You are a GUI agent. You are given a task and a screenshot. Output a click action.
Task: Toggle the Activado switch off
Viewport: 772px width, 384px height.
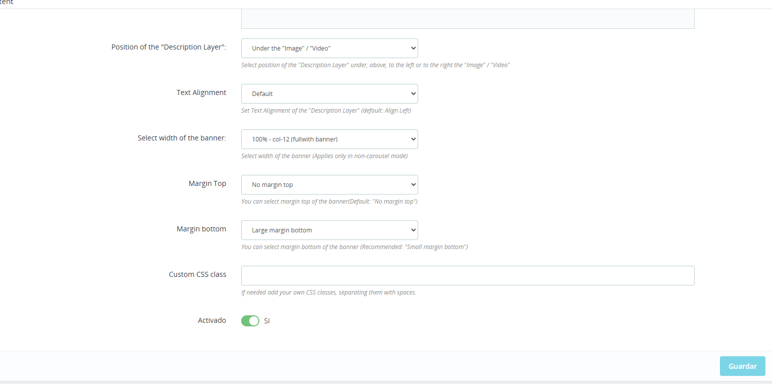point(250,321)
